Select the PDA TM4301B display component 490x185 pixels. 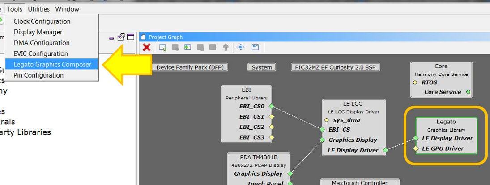(259, 169)
